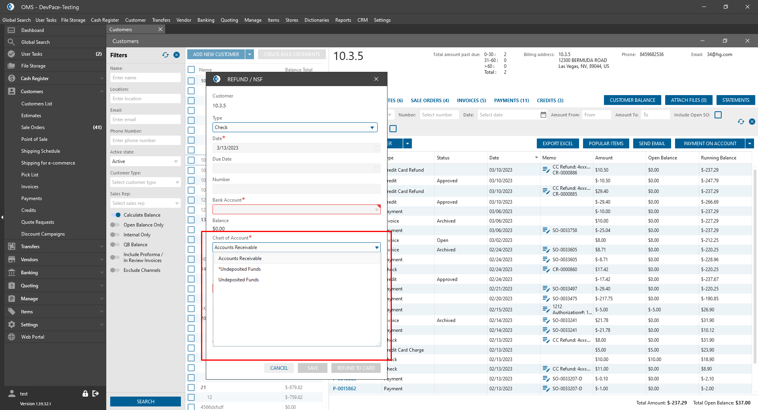Click the Enter name input field

[x=145, y=78]
